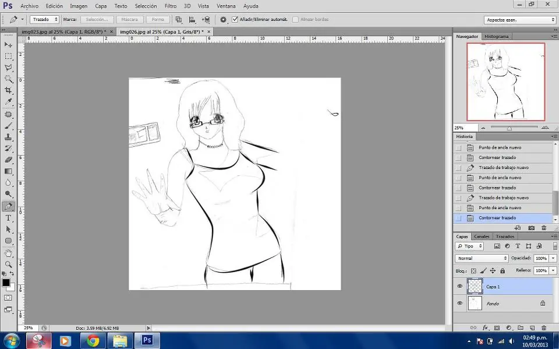Open Chrome from the taskbar

[93, 340]
